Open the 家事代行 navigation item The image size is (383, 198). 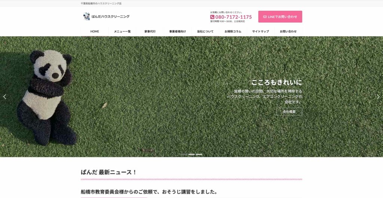[x=150, y=31]
